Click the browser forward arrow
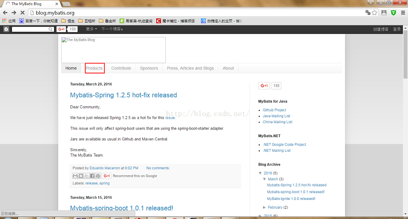 [x=14, y=13]
